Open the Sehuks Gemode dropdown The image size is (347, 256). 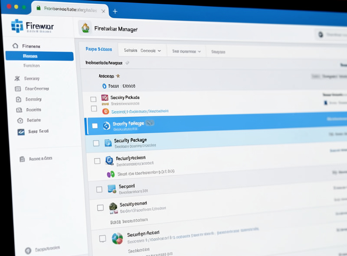142,51
